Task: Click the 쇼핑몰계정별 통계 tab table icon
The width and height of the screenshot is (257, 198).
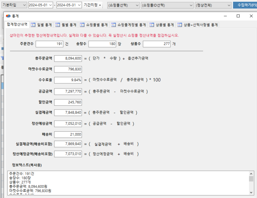Action: [x=113, y=25]
